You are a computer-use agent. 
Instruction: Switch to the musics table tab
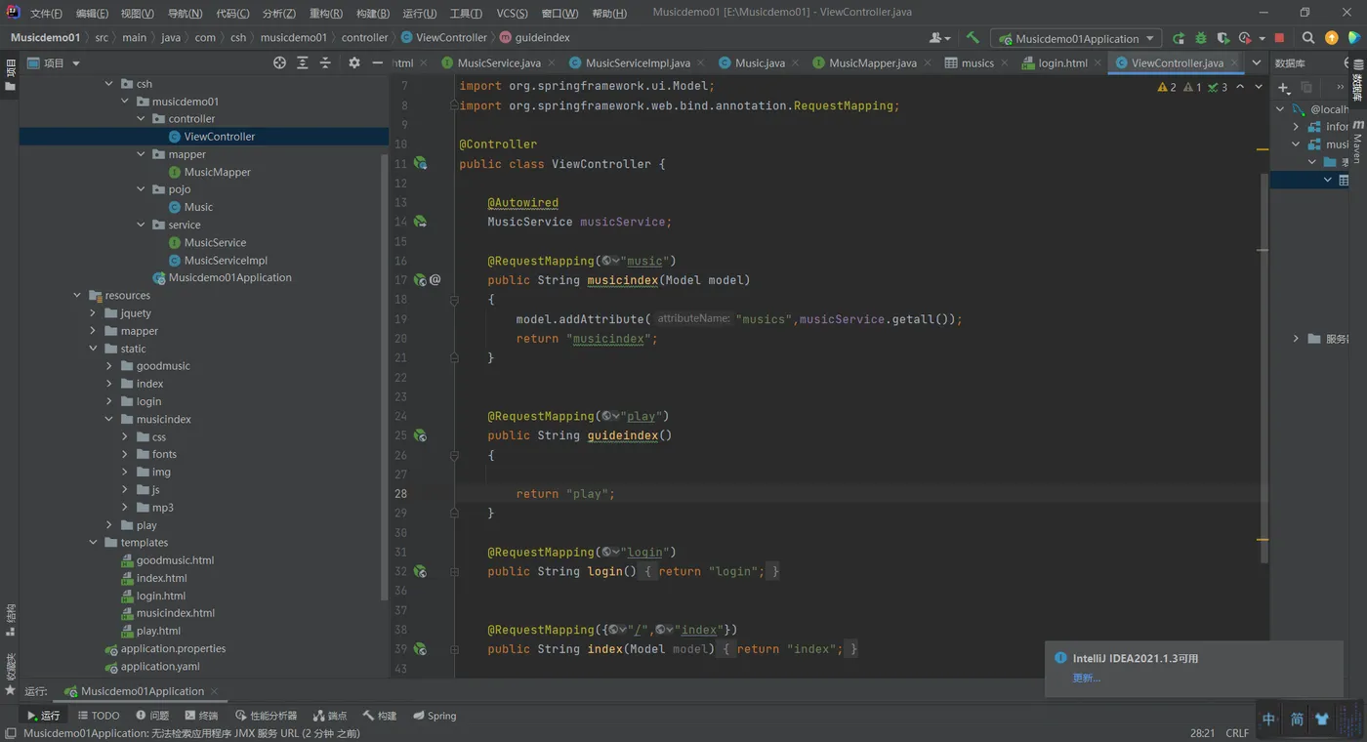pos(977,62)
